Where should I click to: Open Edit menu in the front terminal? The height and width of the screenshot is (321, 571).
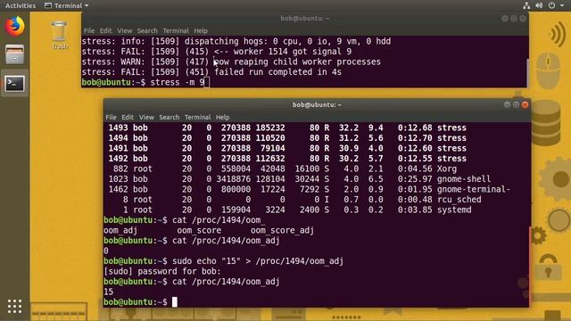[x=127, y=117]
